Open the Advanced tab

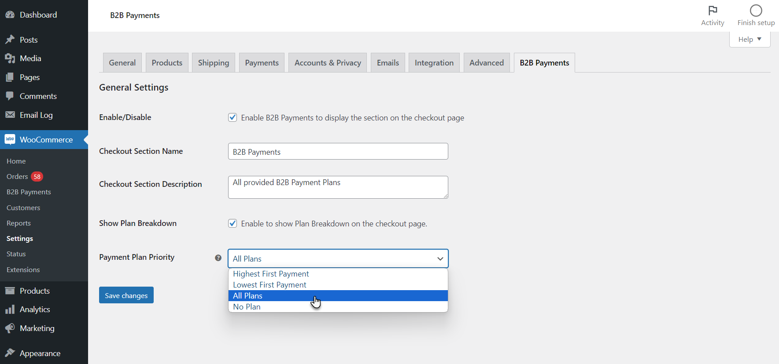487,62
